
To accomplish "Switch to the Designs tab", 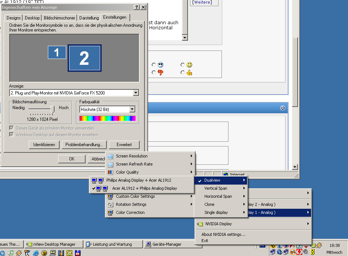I will coord(14,18).
